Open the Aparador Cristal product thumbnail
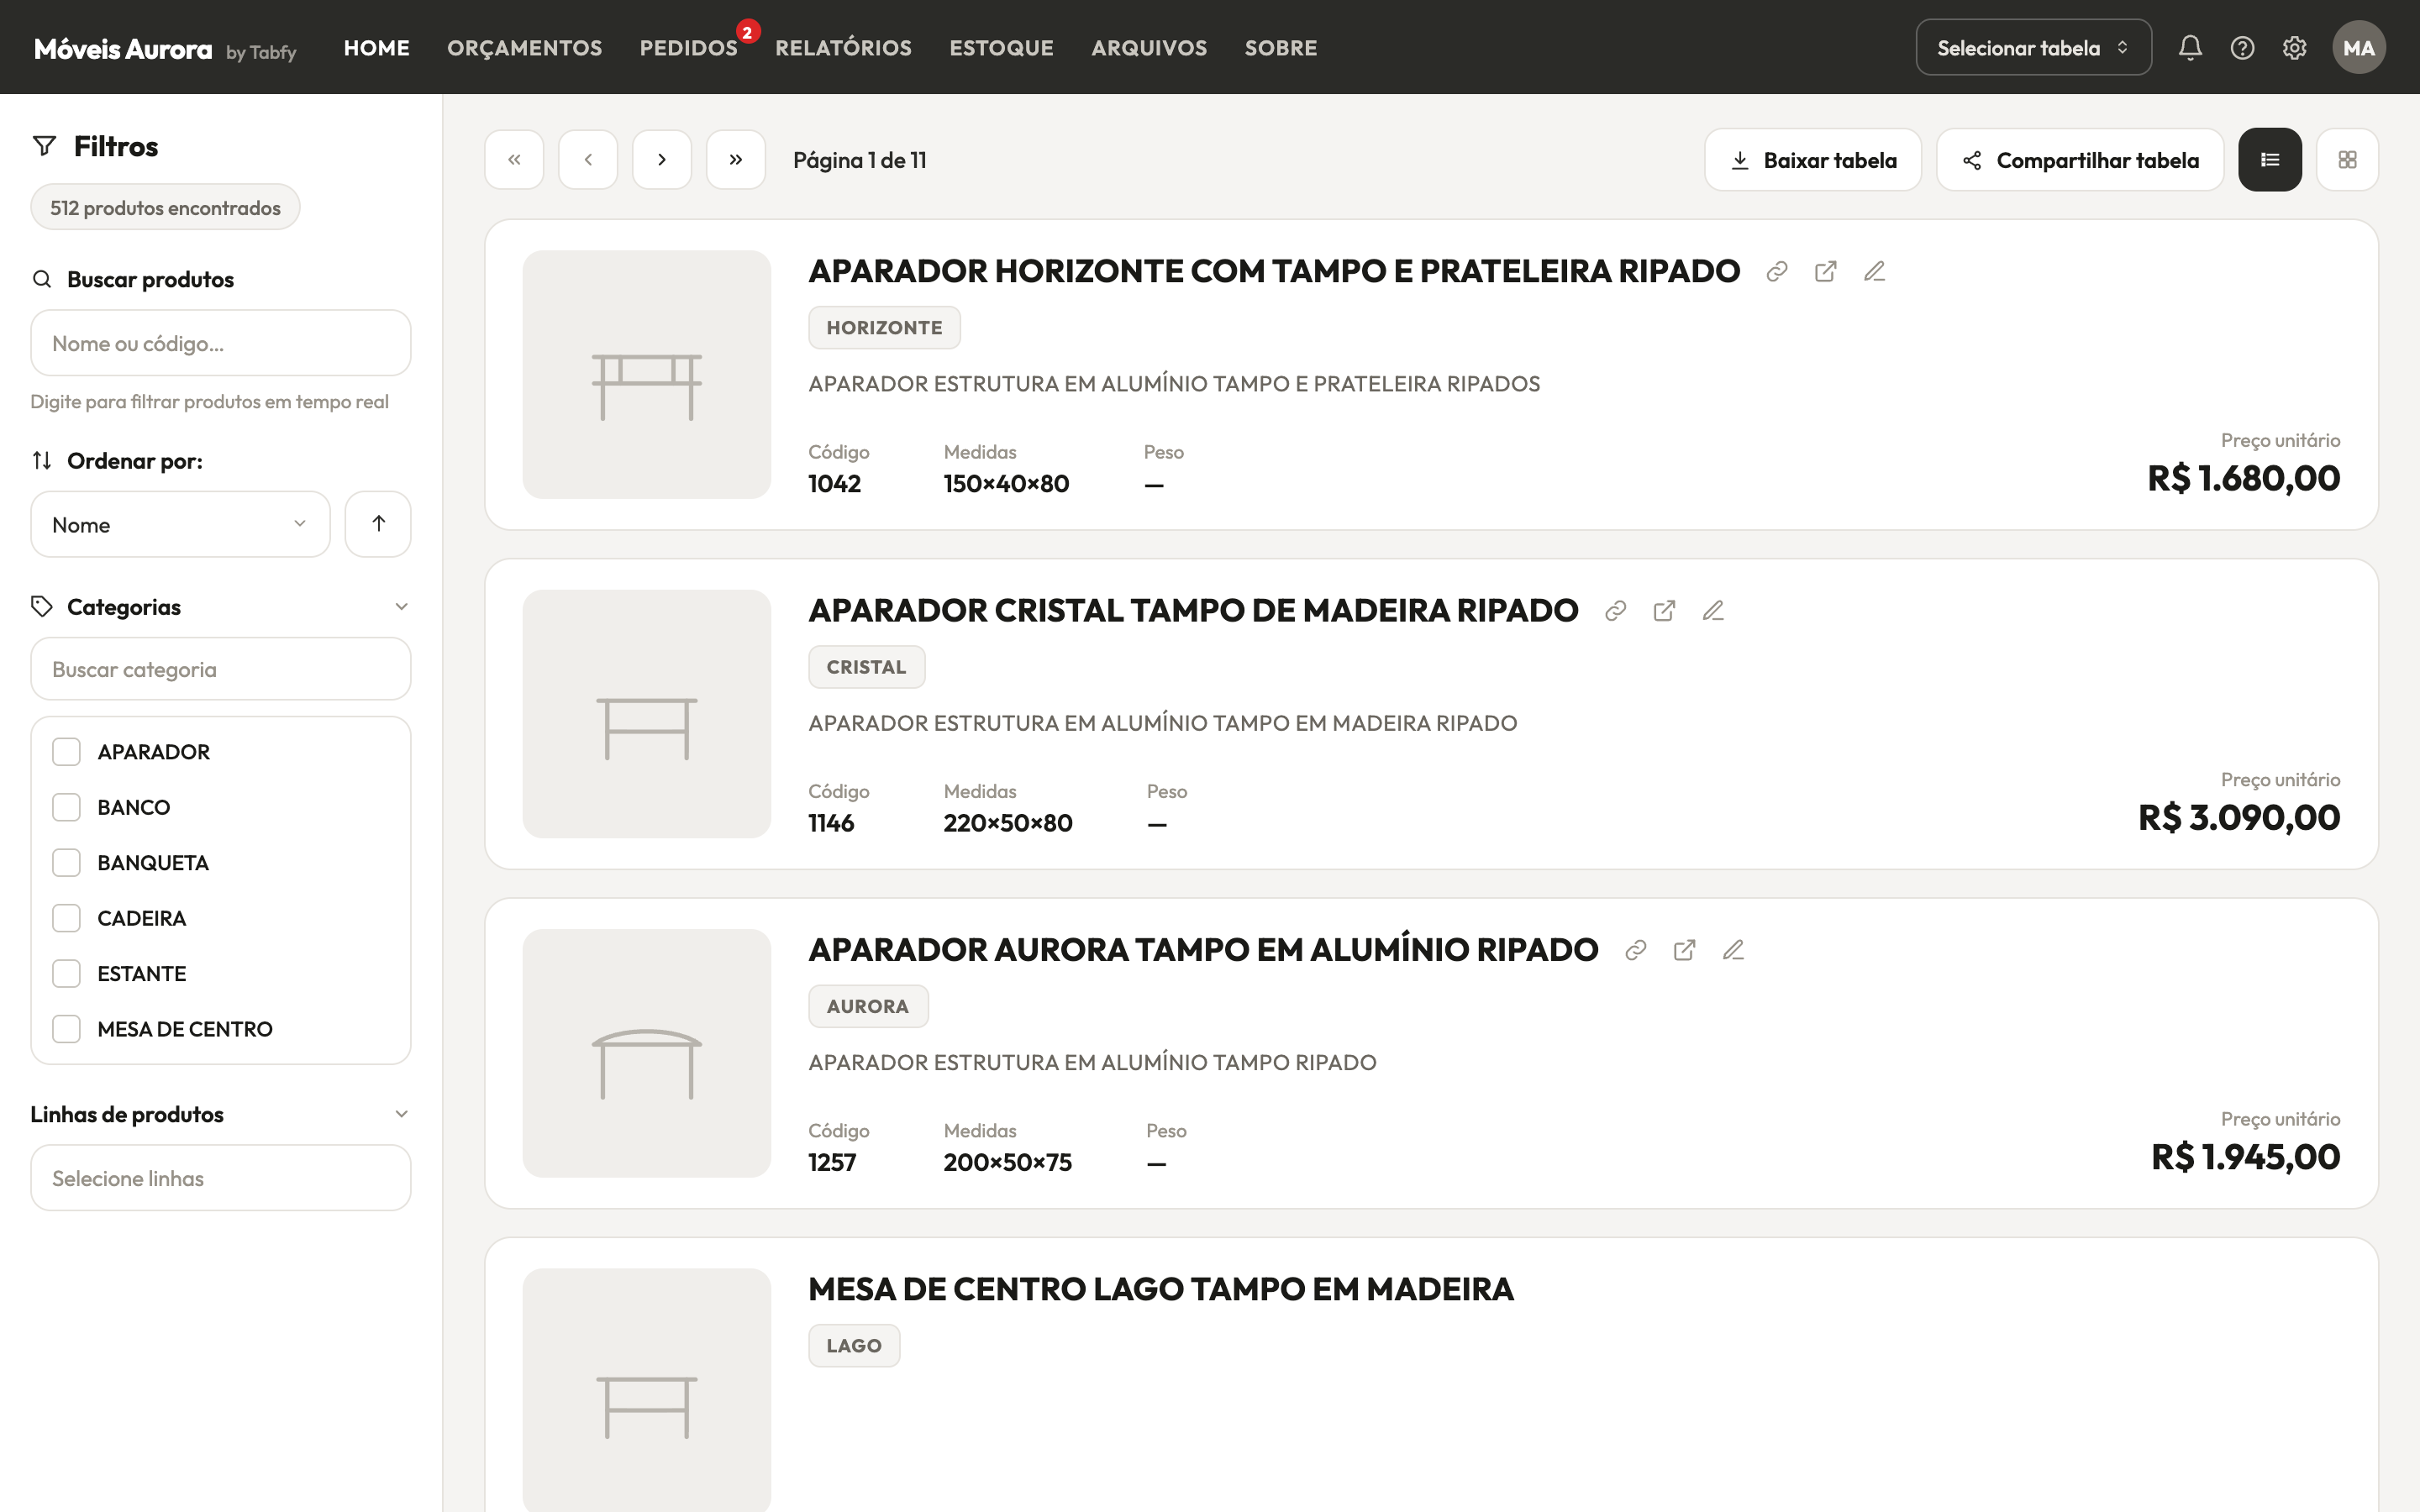Screen dimensions: 2420x1512 [x=647, y=714]
